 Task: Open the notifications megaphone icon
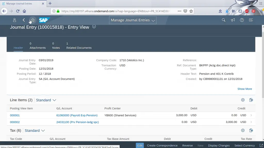(x=233, y=20)
